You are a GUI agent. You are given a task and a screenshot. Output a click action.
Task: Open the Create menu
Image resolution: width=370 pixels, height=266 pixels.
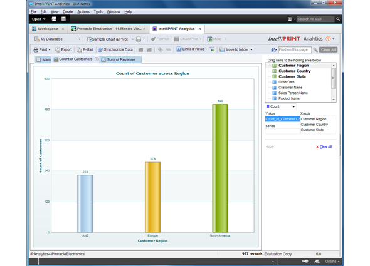pyautogui.click(x=68, y=11)
